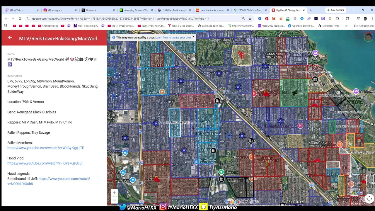Open the Chrome three-dot menu
The height and width of the screenshot is (211, 375).
(372, 18)
